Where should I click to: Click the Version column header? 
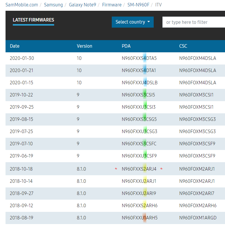click(x=84, y=46)
